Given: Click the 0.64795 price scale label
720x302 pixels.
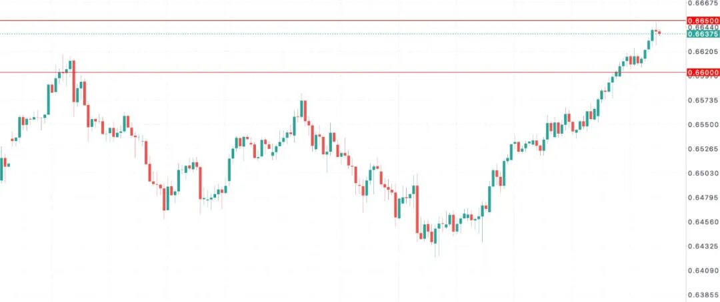Looking at the screenshot, I should pos(703,198).
